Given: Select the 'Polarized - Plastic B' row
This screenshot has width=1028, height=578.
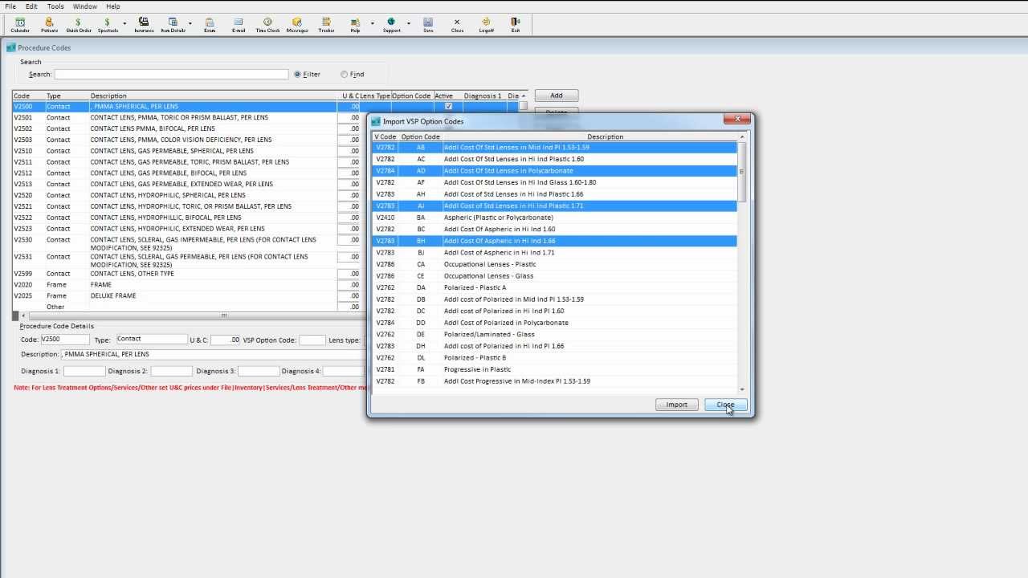Looking at the screenshot, I should (x=555, y=357).
